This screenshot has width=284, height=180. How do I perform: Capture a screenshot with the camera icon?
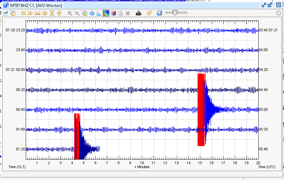[139, 13]
